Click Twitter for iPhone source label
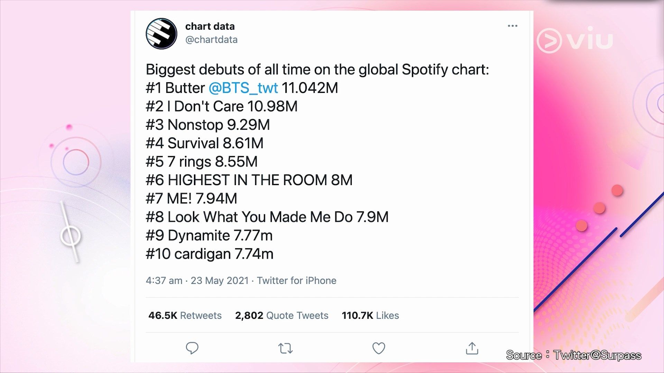This screenshot has width=664, height=373. (x=296, y=280)
